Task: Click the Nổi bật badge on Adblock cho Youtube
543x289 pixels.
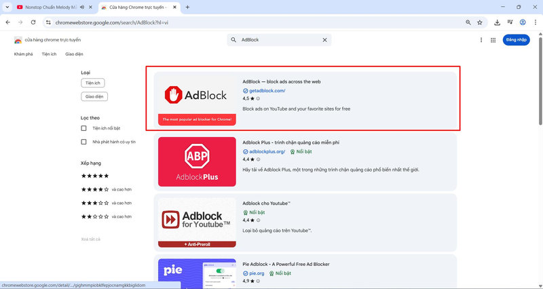Action: coord(254,212)
